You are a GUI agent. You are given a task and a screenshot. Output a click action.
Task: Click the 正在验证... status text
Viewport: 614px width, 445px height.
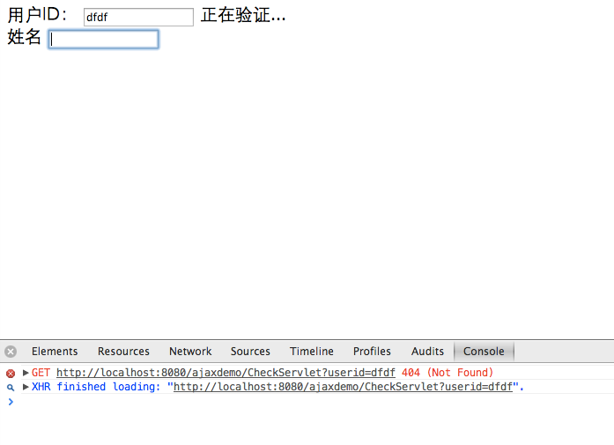243,15
